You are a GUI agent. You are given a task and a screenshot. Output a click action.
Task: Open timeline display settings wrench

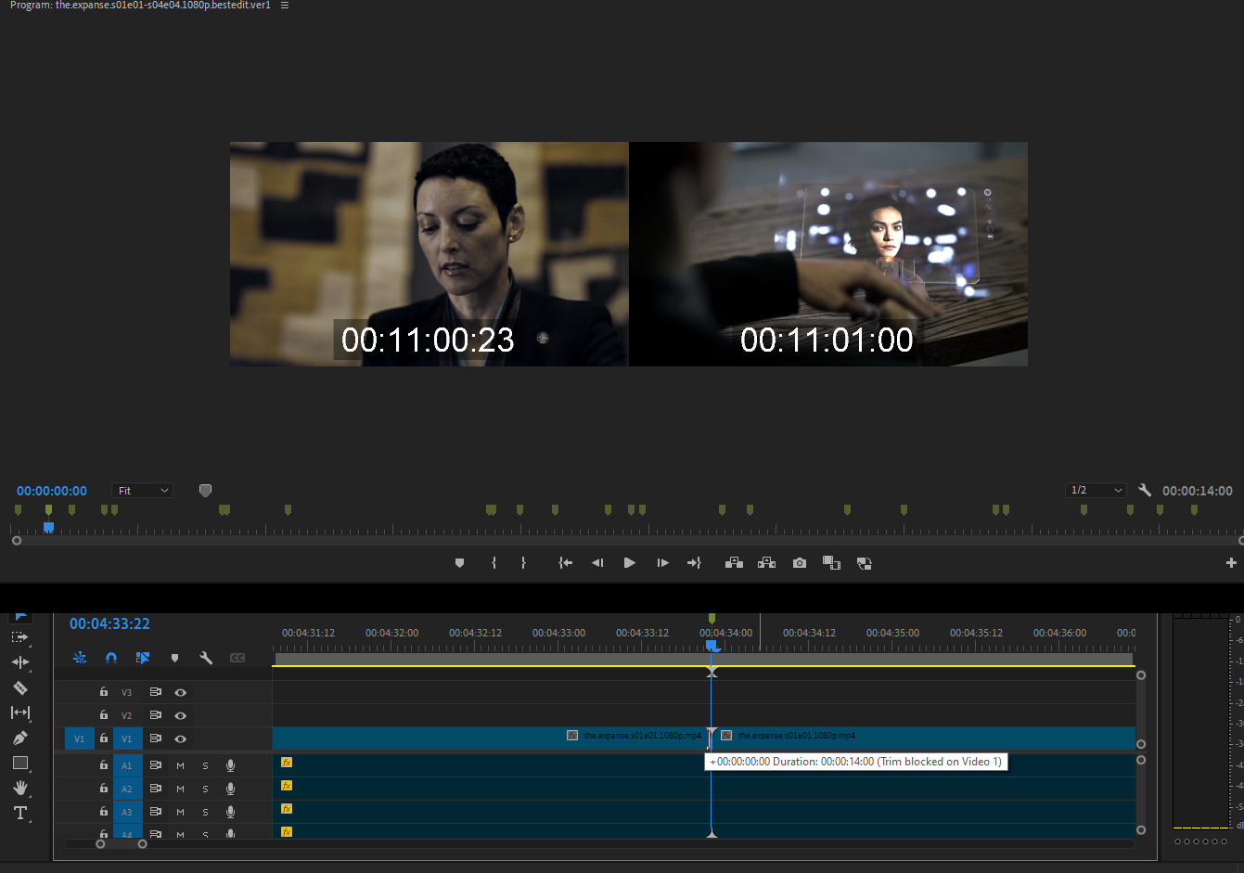coord(206,658)
